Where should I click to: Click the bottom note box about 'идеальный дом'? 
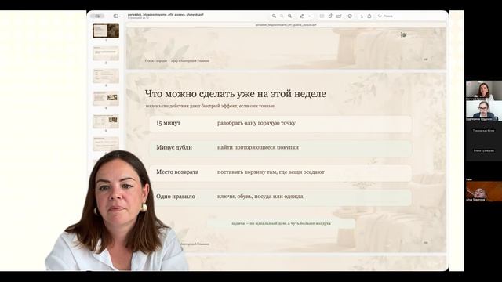point(281,223)
